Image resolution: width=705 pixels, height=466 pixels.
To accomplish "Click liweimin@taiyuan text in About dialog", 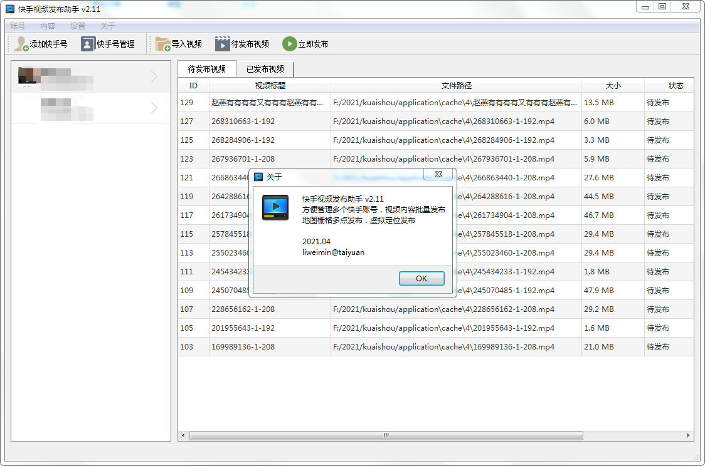I will (x=333, y=252).
